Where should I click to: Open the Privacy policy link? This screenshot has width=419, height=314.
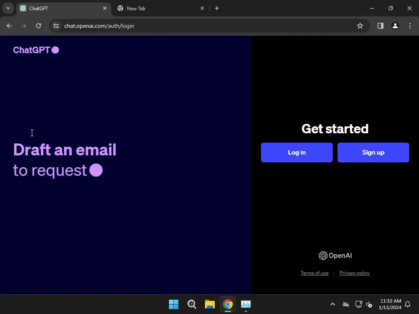click(354, 273)
